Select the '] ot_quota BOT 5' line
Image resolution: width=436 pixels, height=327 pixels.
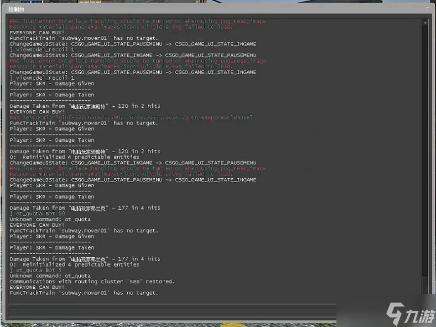pyautogui.click(x=35, y=270)
